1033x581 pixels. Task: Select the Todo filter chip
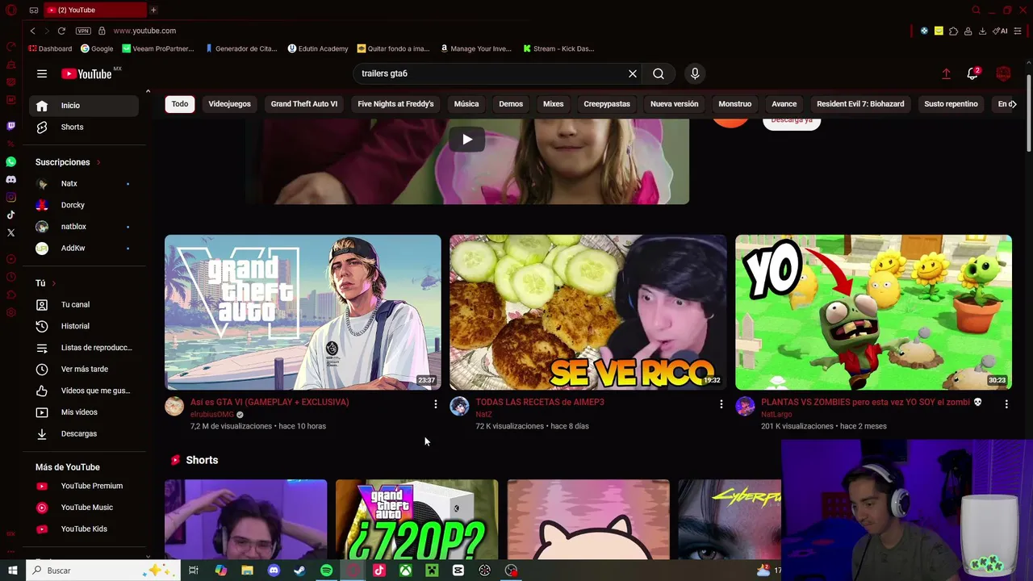coord(180,104)
